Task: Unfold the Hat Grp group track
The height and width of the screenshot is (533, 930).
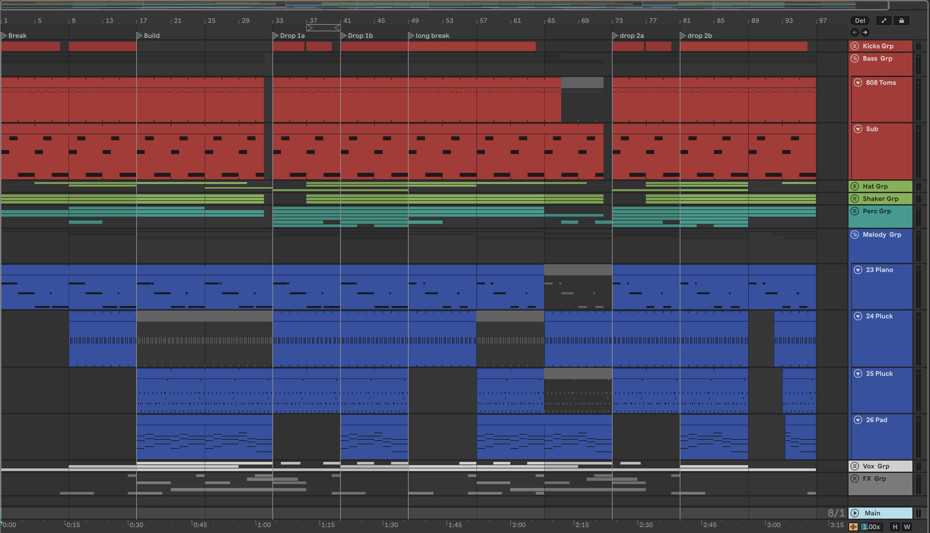Action: 855,186
